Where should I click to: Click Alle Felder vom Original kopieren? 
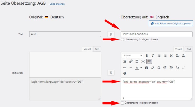171,23
